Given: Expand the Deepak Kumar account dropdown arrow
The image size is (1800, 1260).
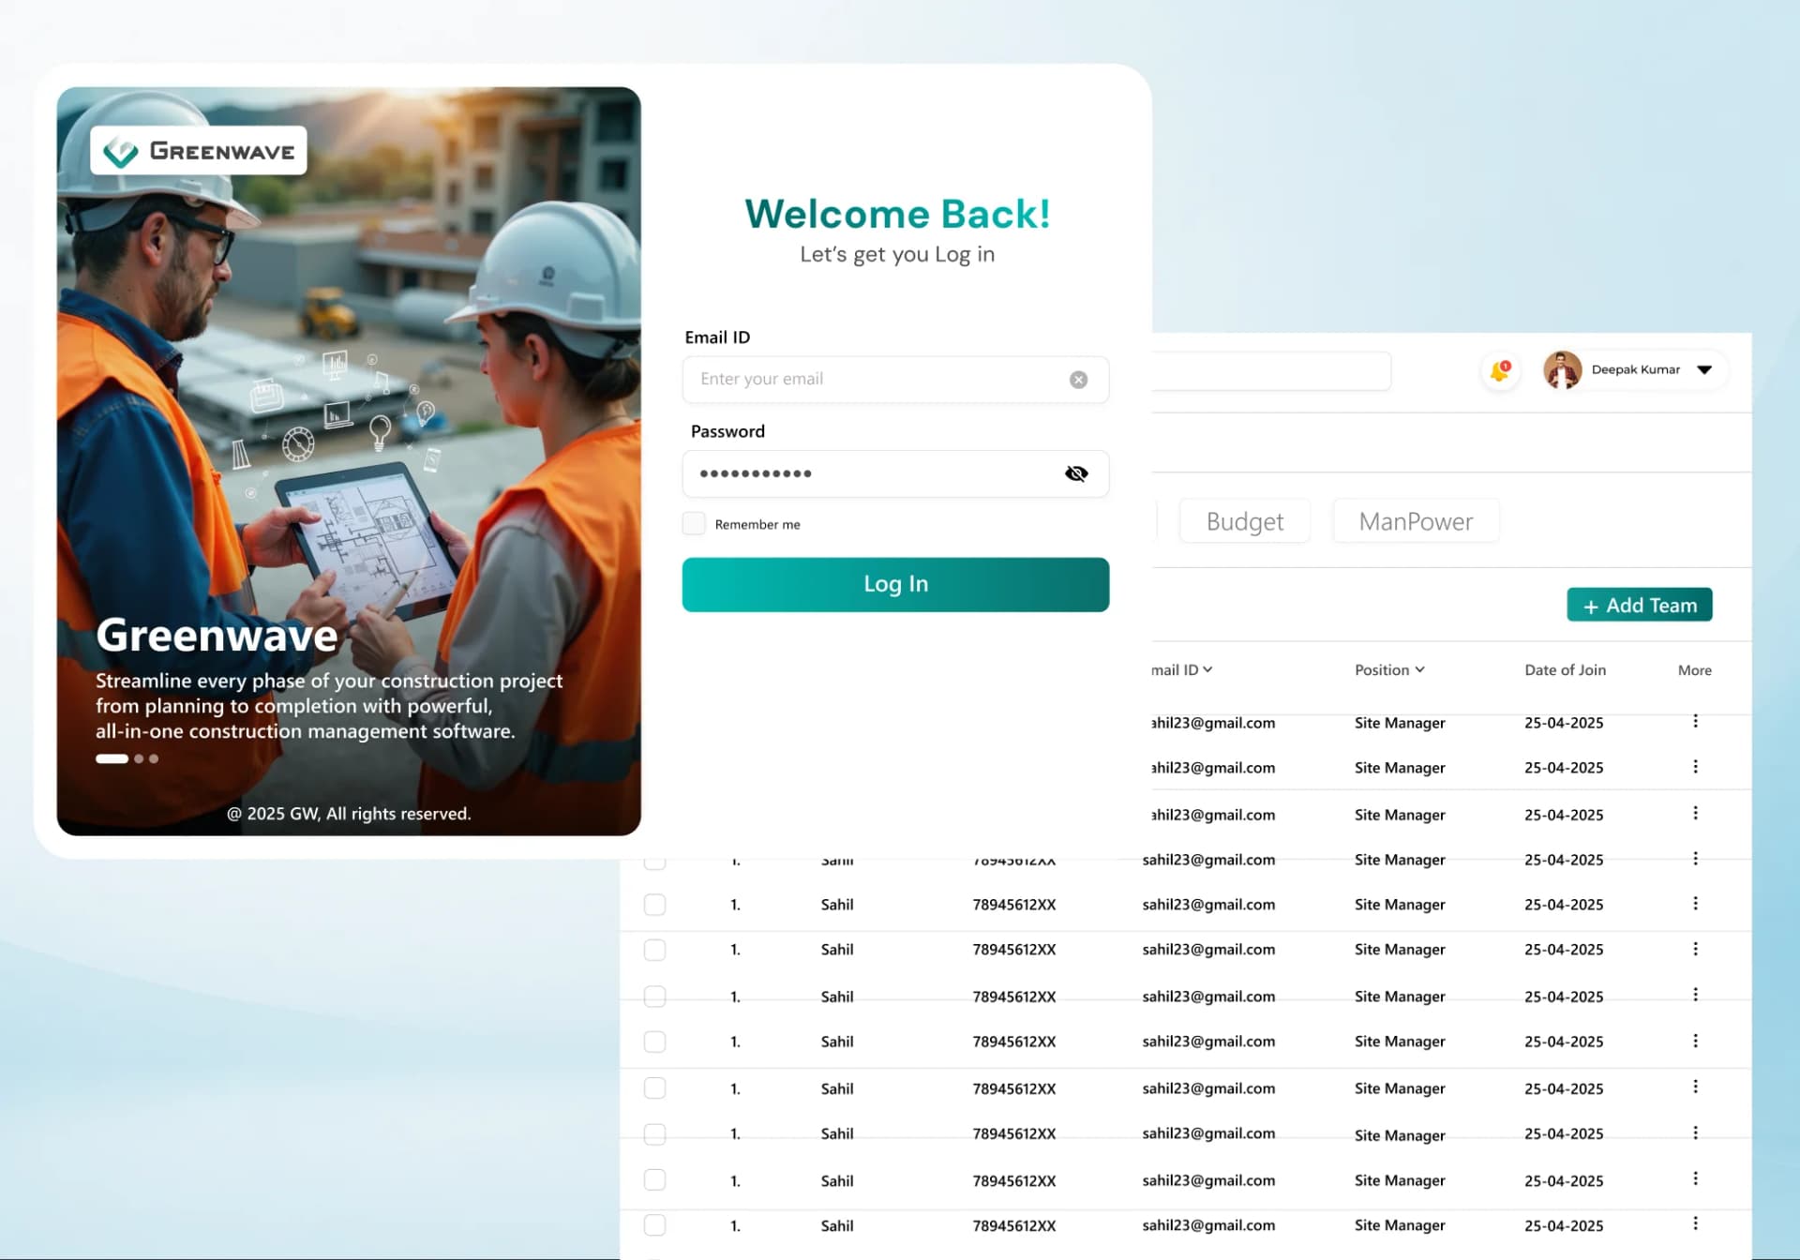Looking at the screenshot, I should coord(1704,369).
